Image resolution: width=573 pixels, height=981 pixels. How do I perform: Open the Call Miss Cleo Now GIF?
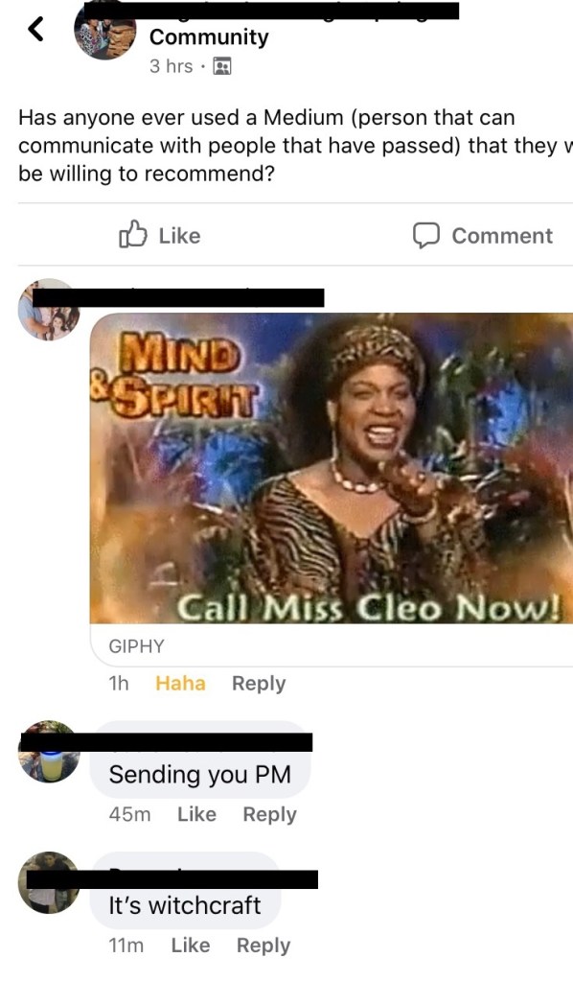pyautogui.click(x=332, y=468)
